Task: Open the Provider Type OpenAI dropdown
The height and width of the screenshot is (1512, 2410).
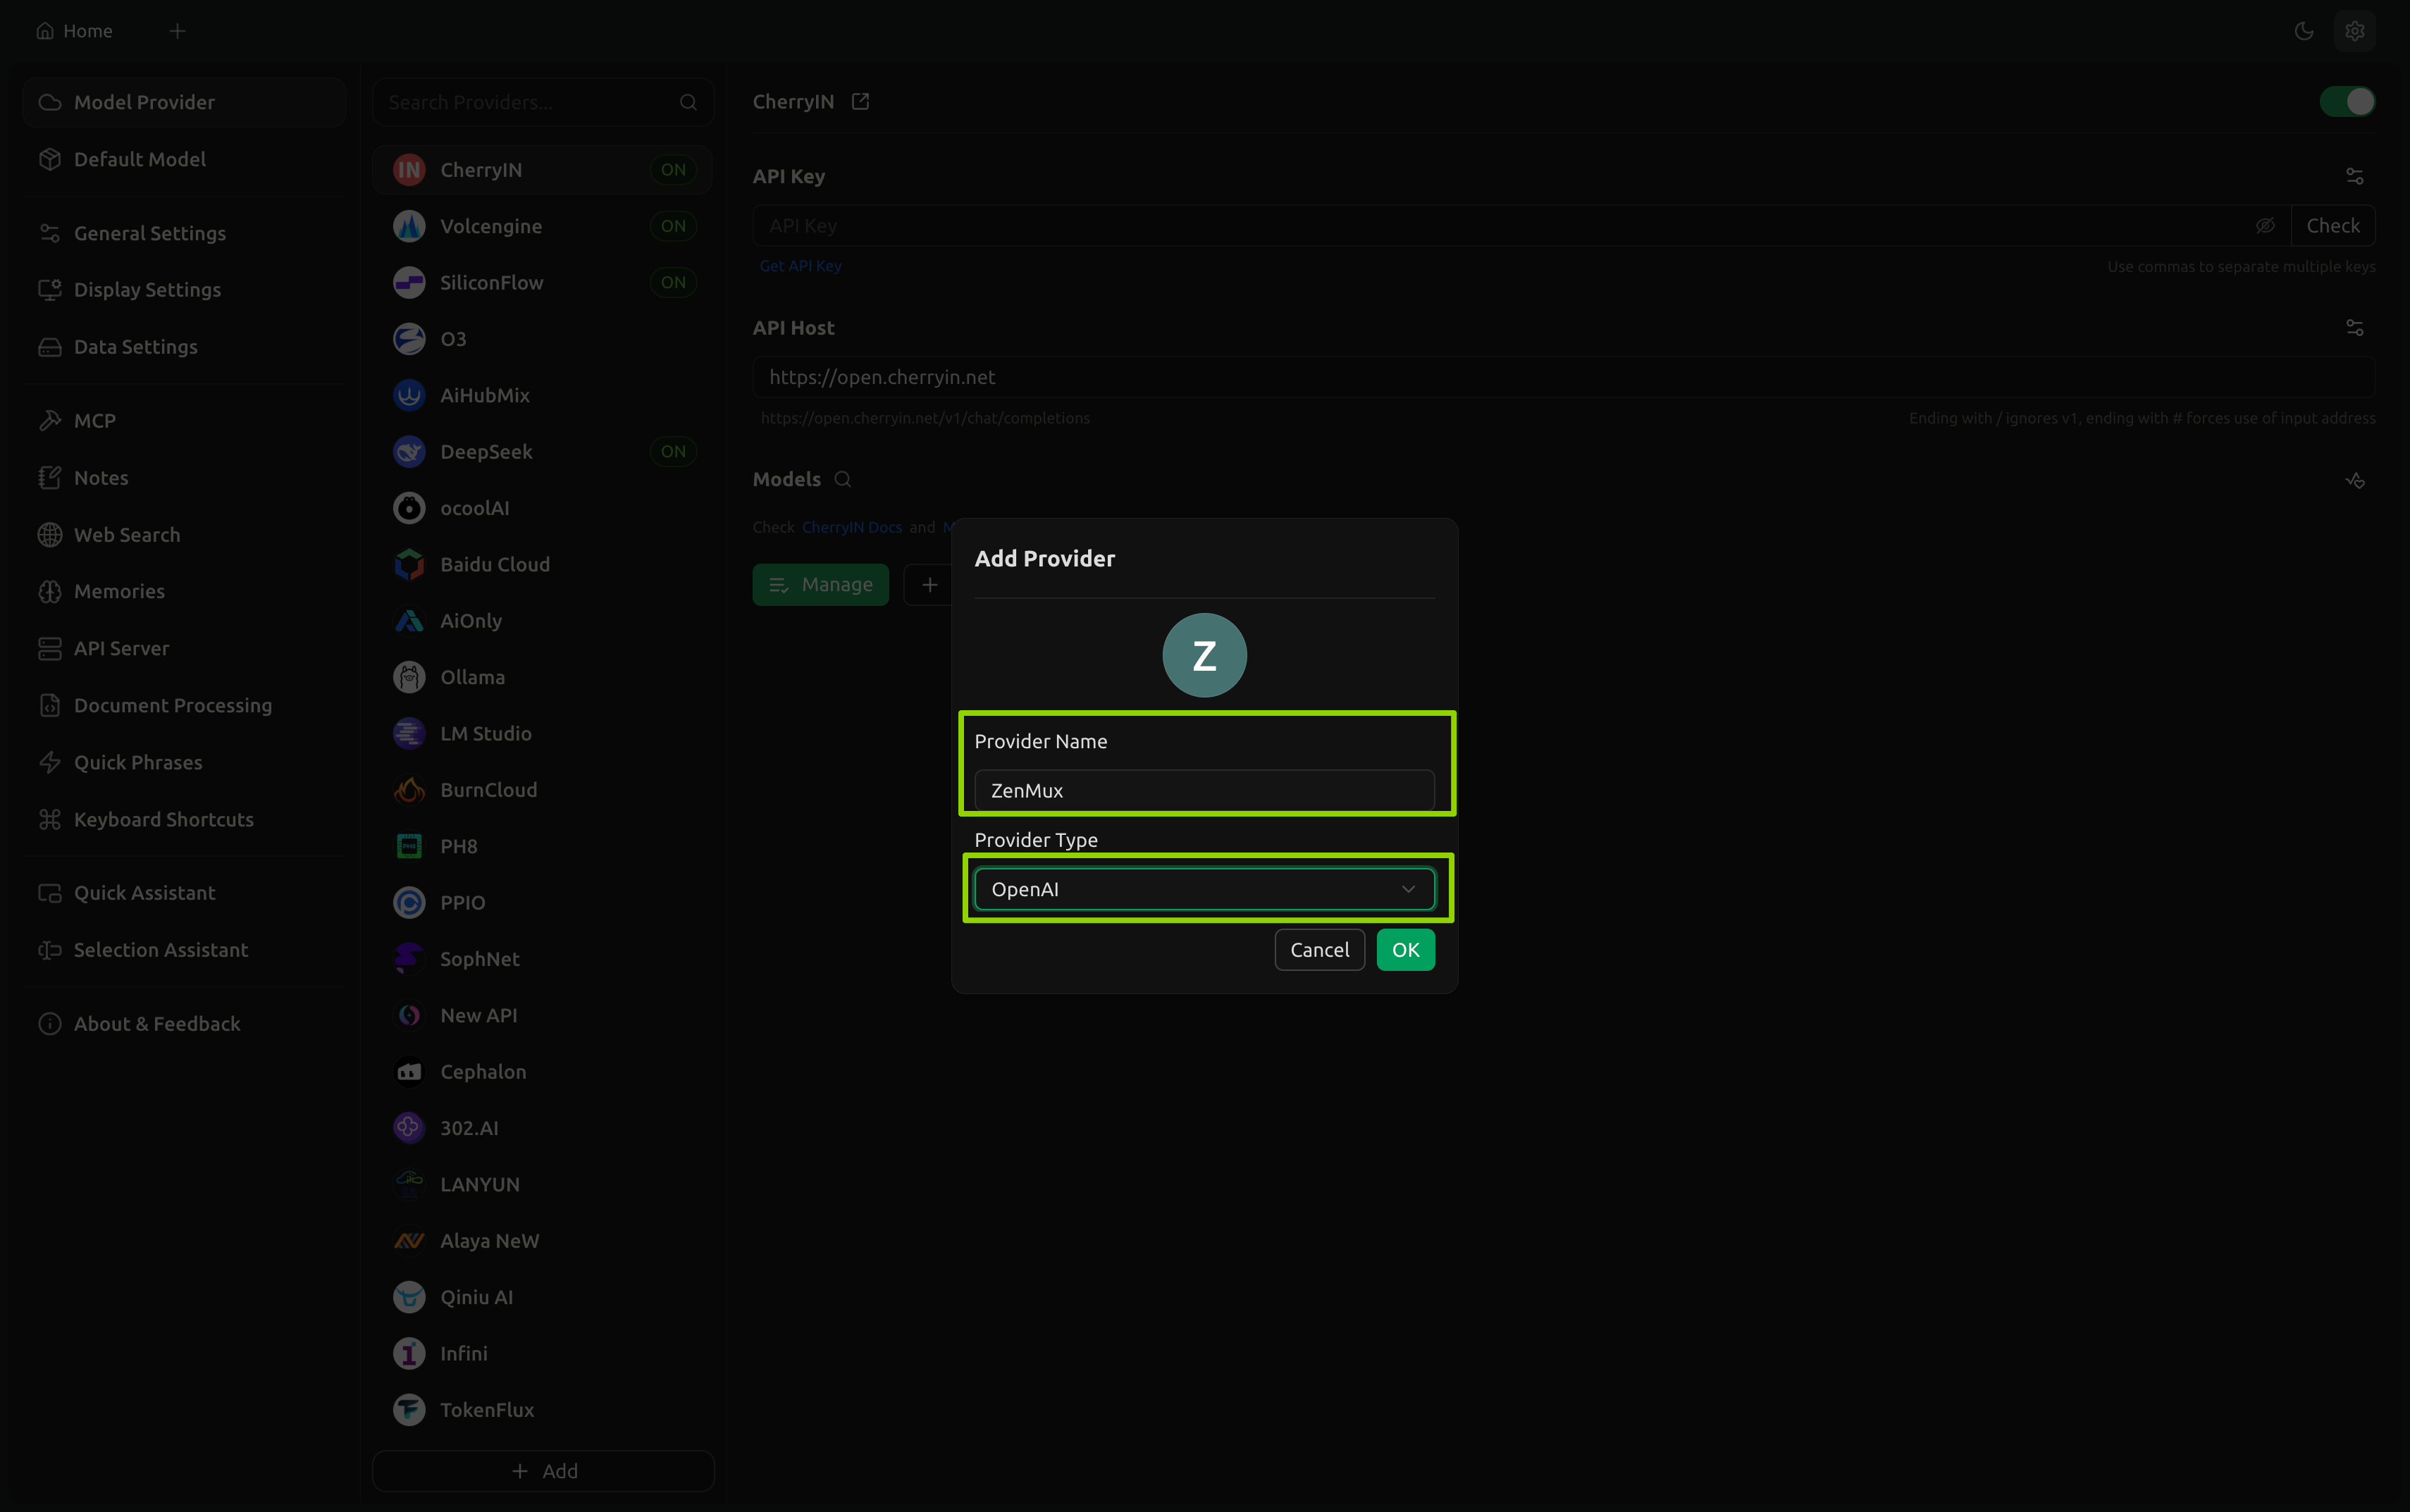Action: point(1204,889)
